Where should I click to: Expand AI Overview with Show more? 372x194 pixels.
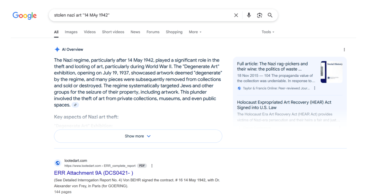[138, 136]
